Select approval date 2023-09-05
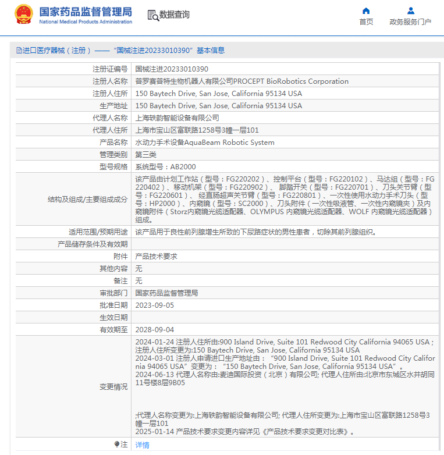 tap(154, 305)
